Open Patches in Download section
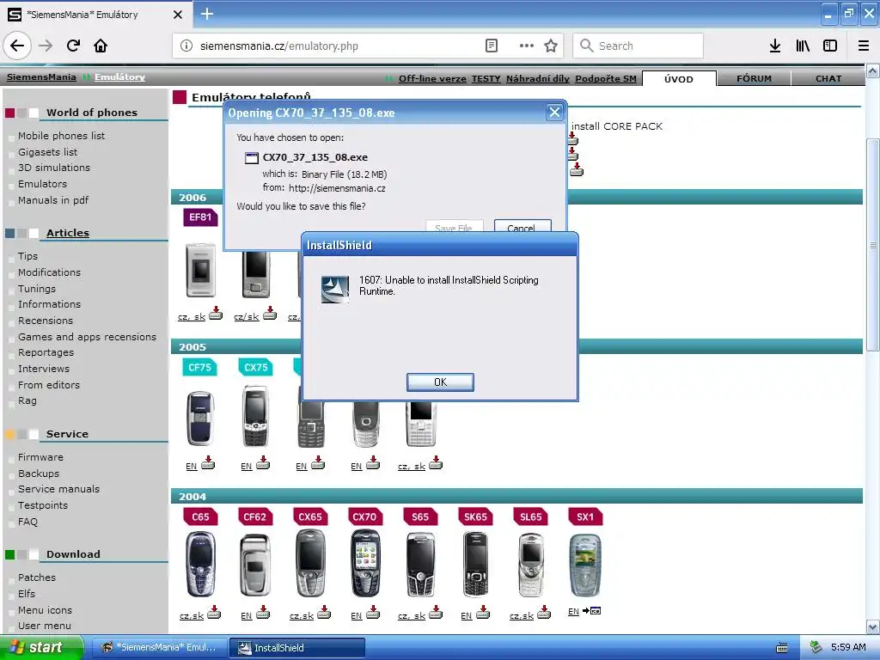Image resolution: width=880 pixels, height=660 pixels. coord(36,577)
